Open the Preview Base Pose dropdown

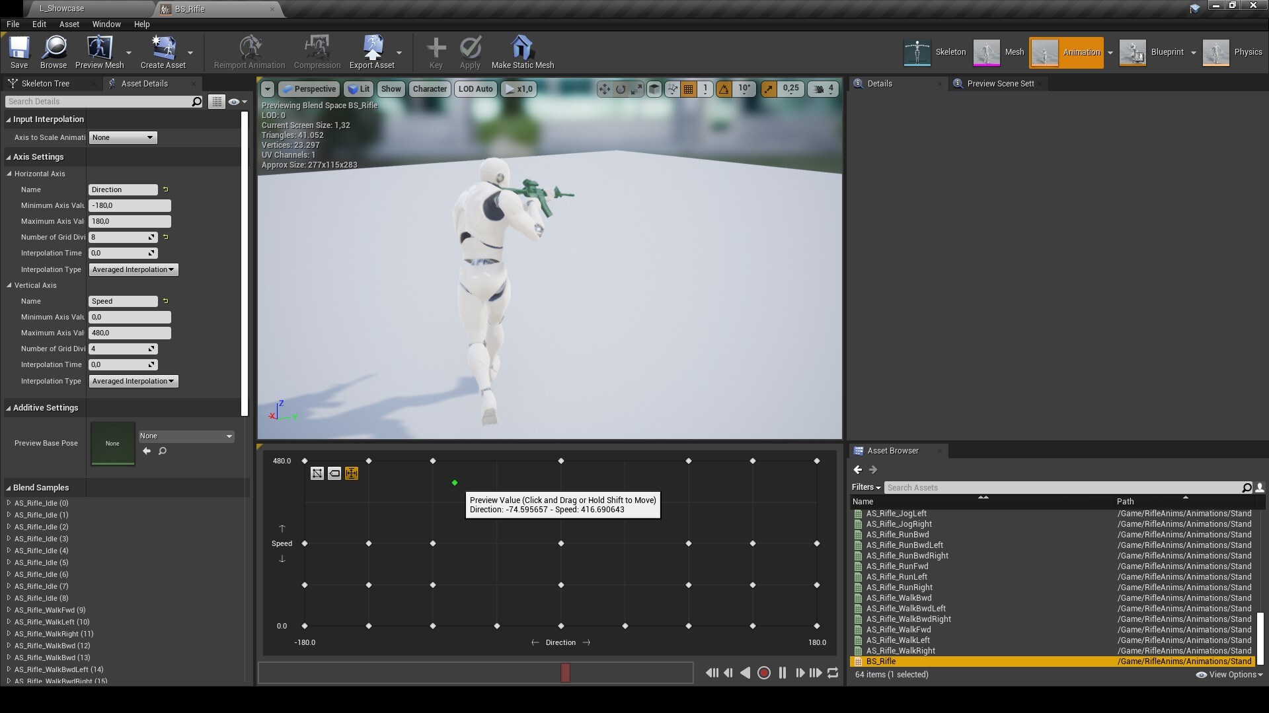point(186,436)
